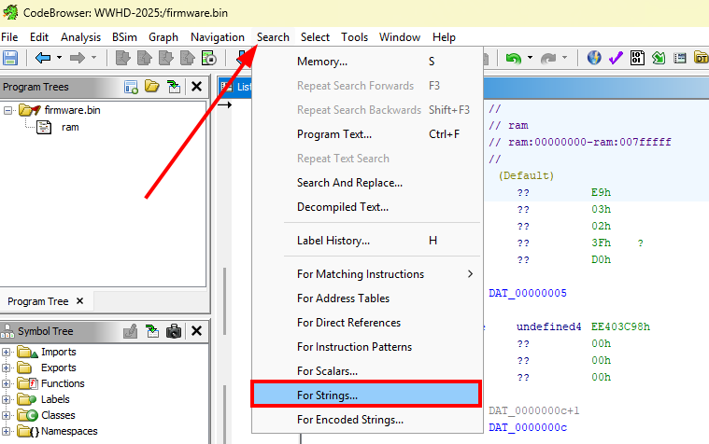Expand the Functions node in Symbol Tree
The width and height of the screenshot is (709, 444).
7,383
